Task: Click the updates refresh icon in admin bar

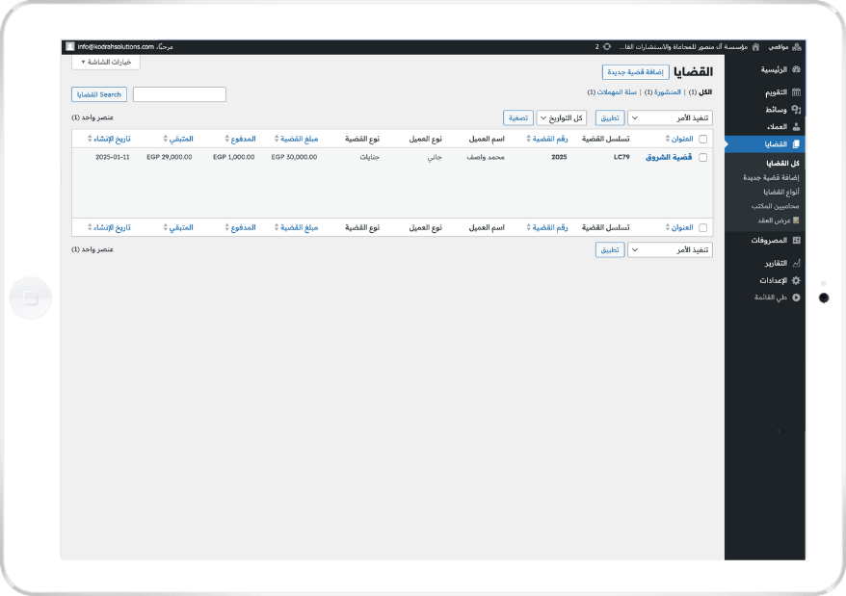Action: point(607,47)
